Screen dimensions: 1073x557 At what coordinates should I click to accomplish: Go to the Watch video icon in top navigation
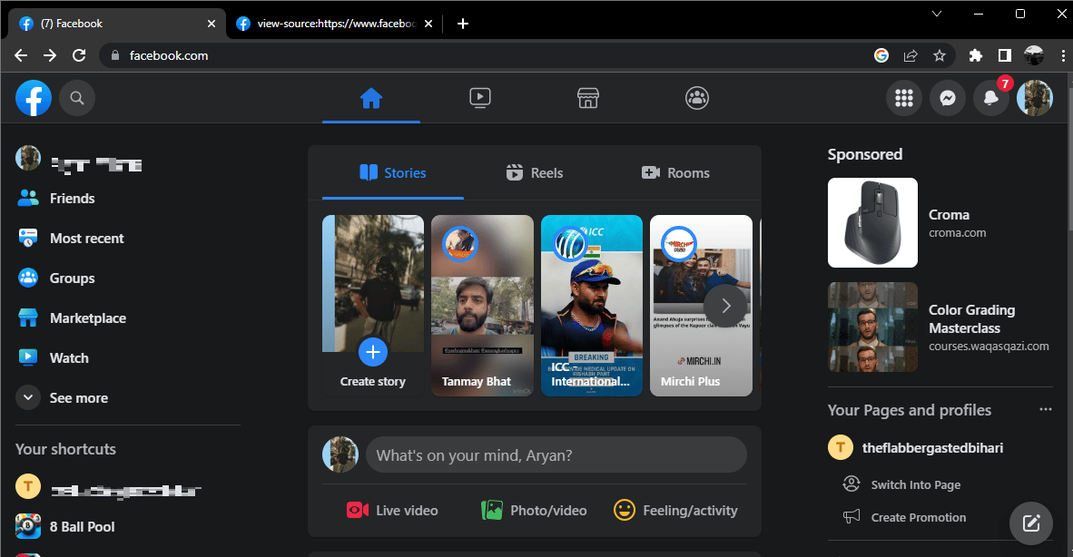[x=479, y=98]
